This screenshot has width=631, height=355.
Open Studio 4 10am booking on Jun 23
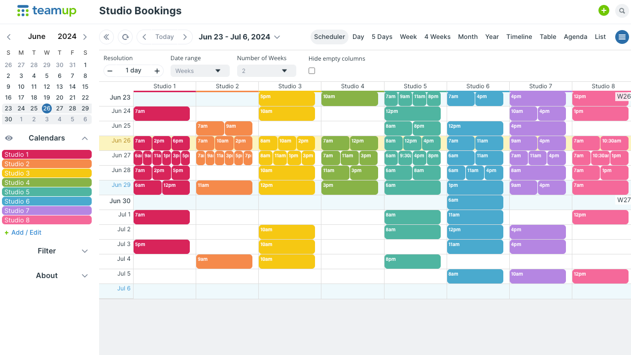[350, 99]
